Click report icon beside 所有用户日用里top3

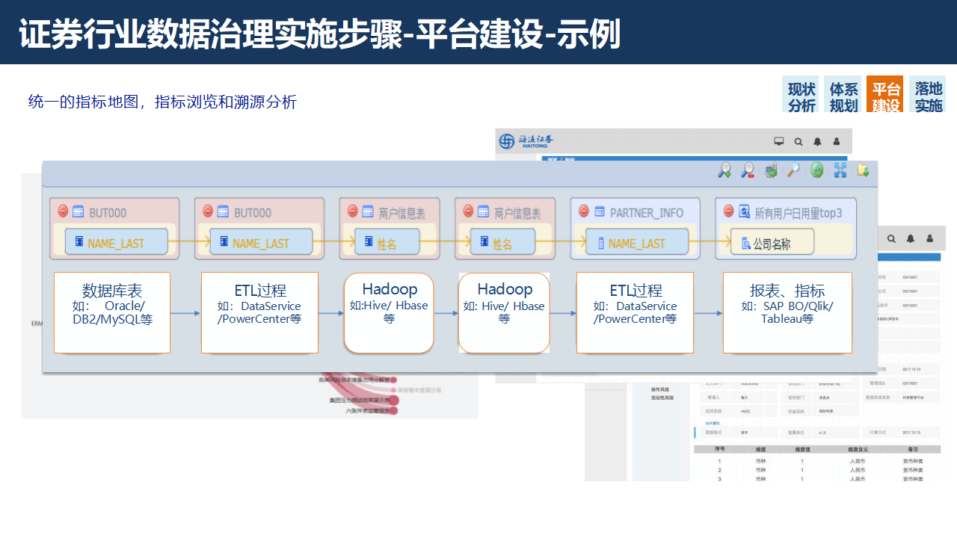coord(744,212)
